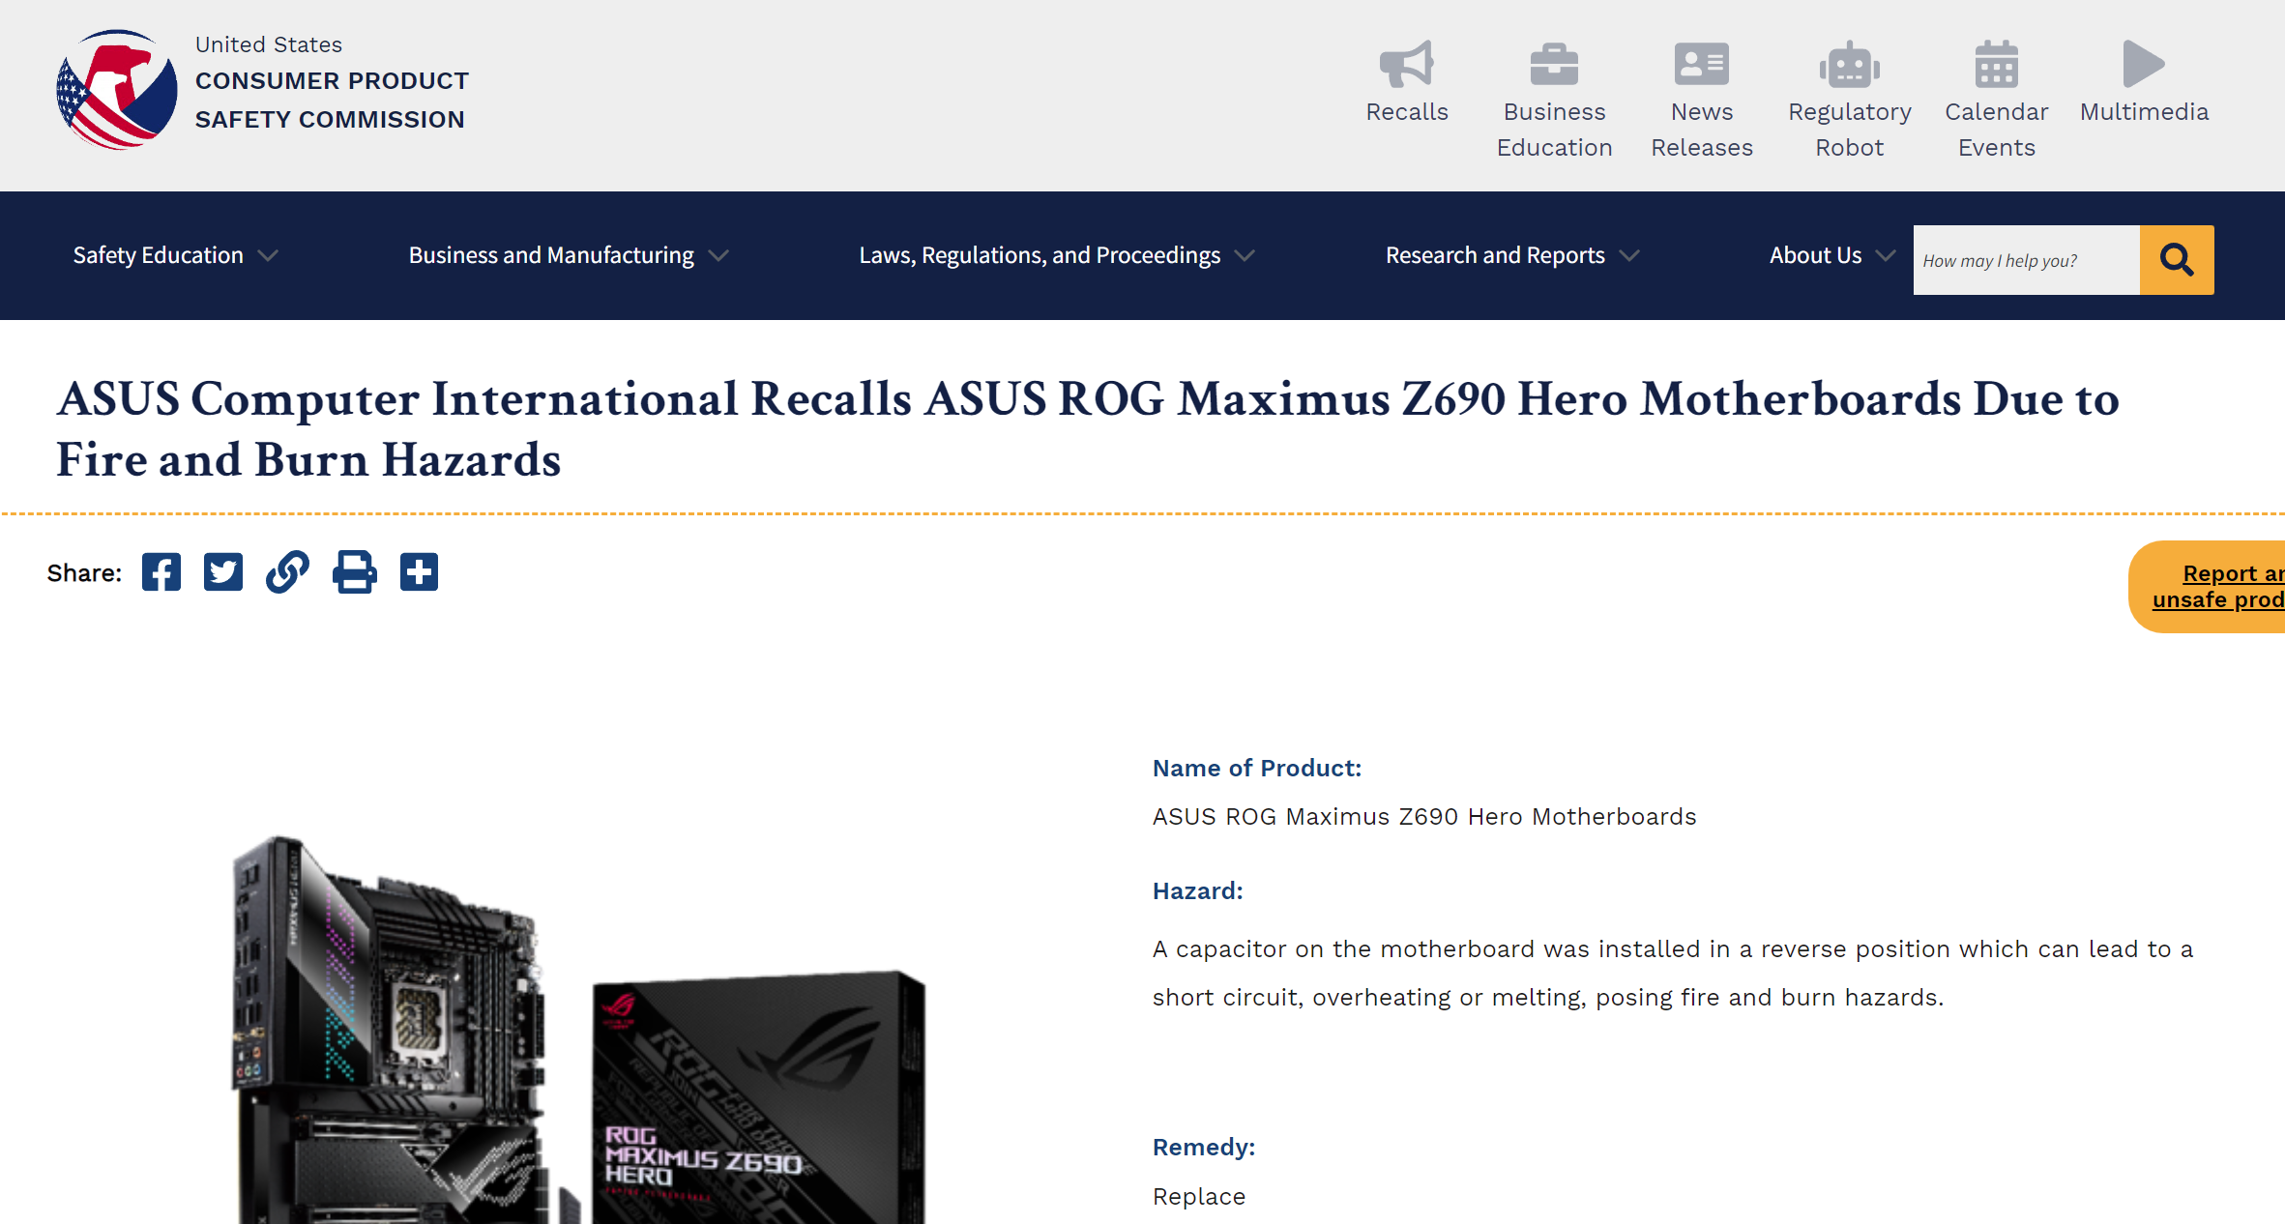Click the 'How may I help you?' search field
Image resolution: width=2285 pixels, height=1224 pixels.
pos(2026,260)
